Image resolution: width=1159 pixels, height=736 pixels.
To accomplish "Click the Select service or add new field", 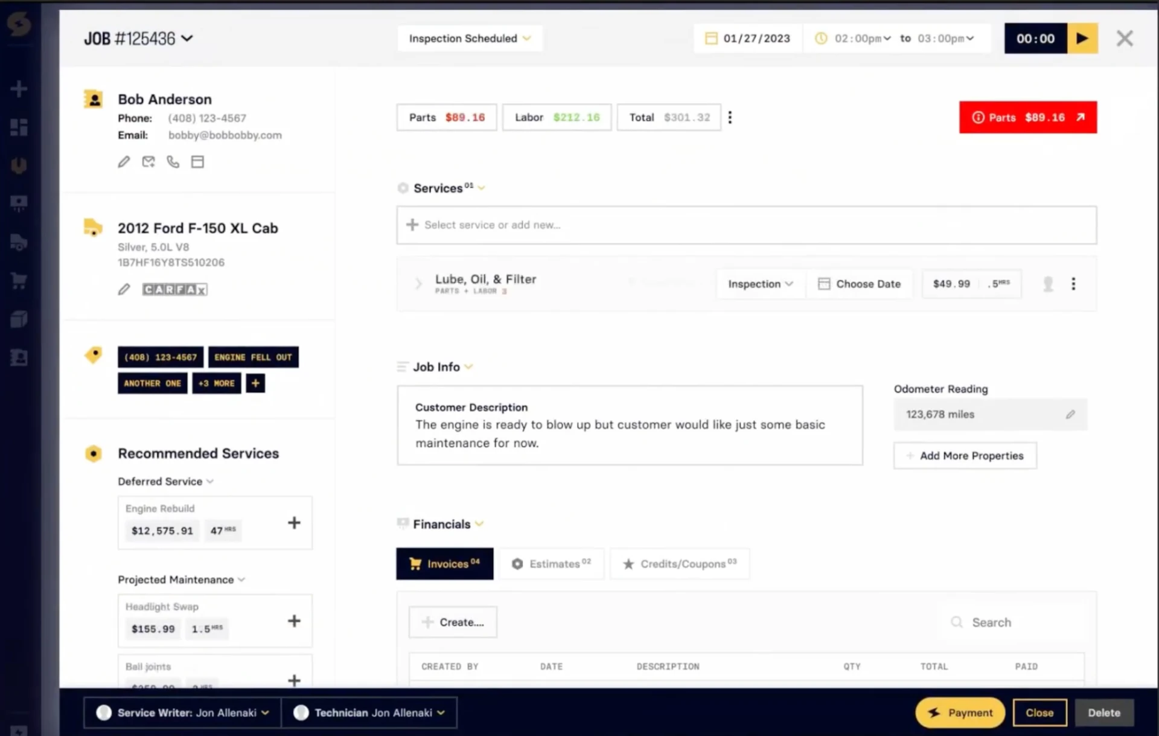I will [747, 225].
